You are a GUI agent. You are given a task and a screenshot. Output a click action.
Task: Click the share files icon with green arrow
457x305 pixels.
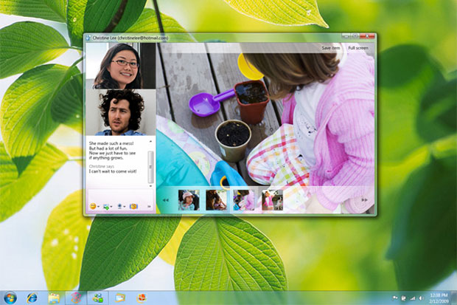tap(106, 207)
